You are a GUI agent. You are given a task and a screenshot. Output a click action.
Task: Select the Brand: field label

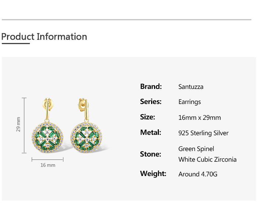coord(151,87)
